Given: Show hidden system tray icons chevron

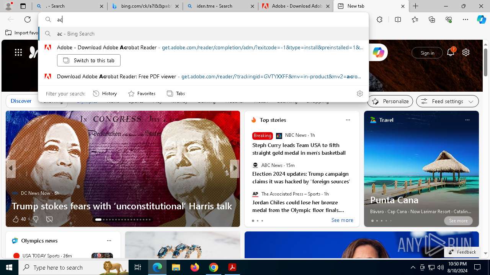Looking at the screenshot, I should (413, 267).
